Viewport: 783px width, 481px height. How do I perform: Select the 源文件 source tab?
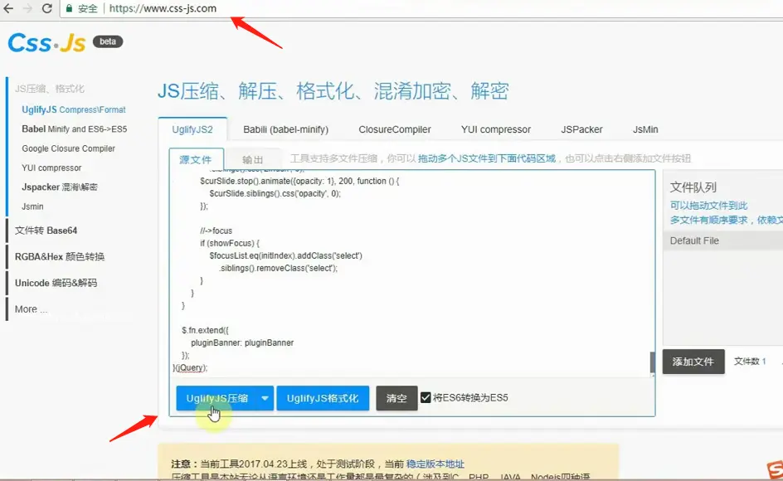pyautogui.click(x=196, y=159)
